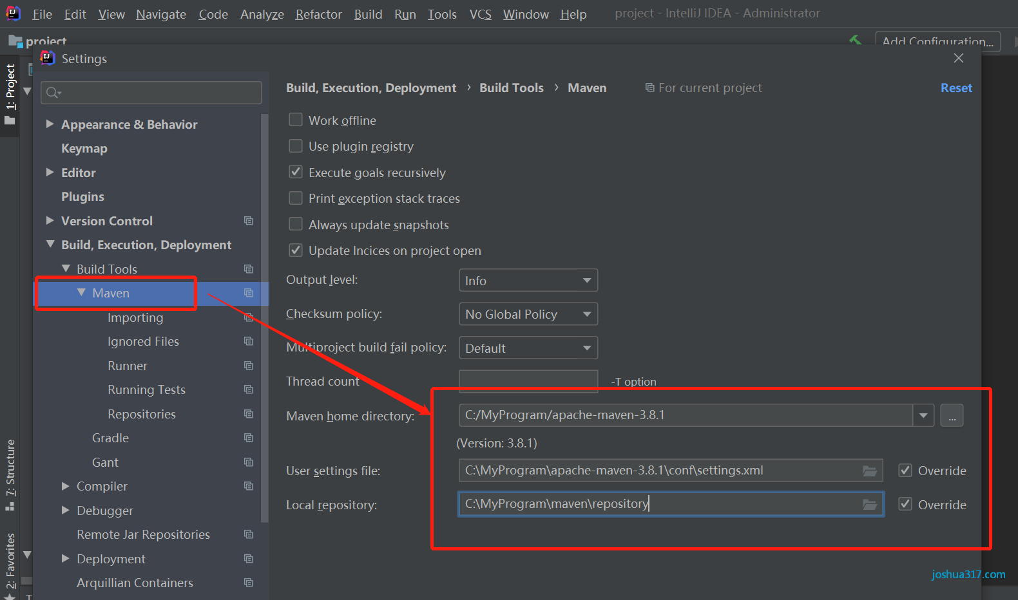Click project-level icon next to Gradle
The width and height of the screenshot is (1018, 600).
click(x=249, y=438)
